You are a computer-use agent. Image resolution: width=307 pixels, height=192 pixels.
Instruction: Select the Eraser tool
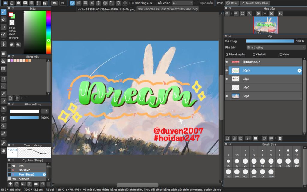3,19
